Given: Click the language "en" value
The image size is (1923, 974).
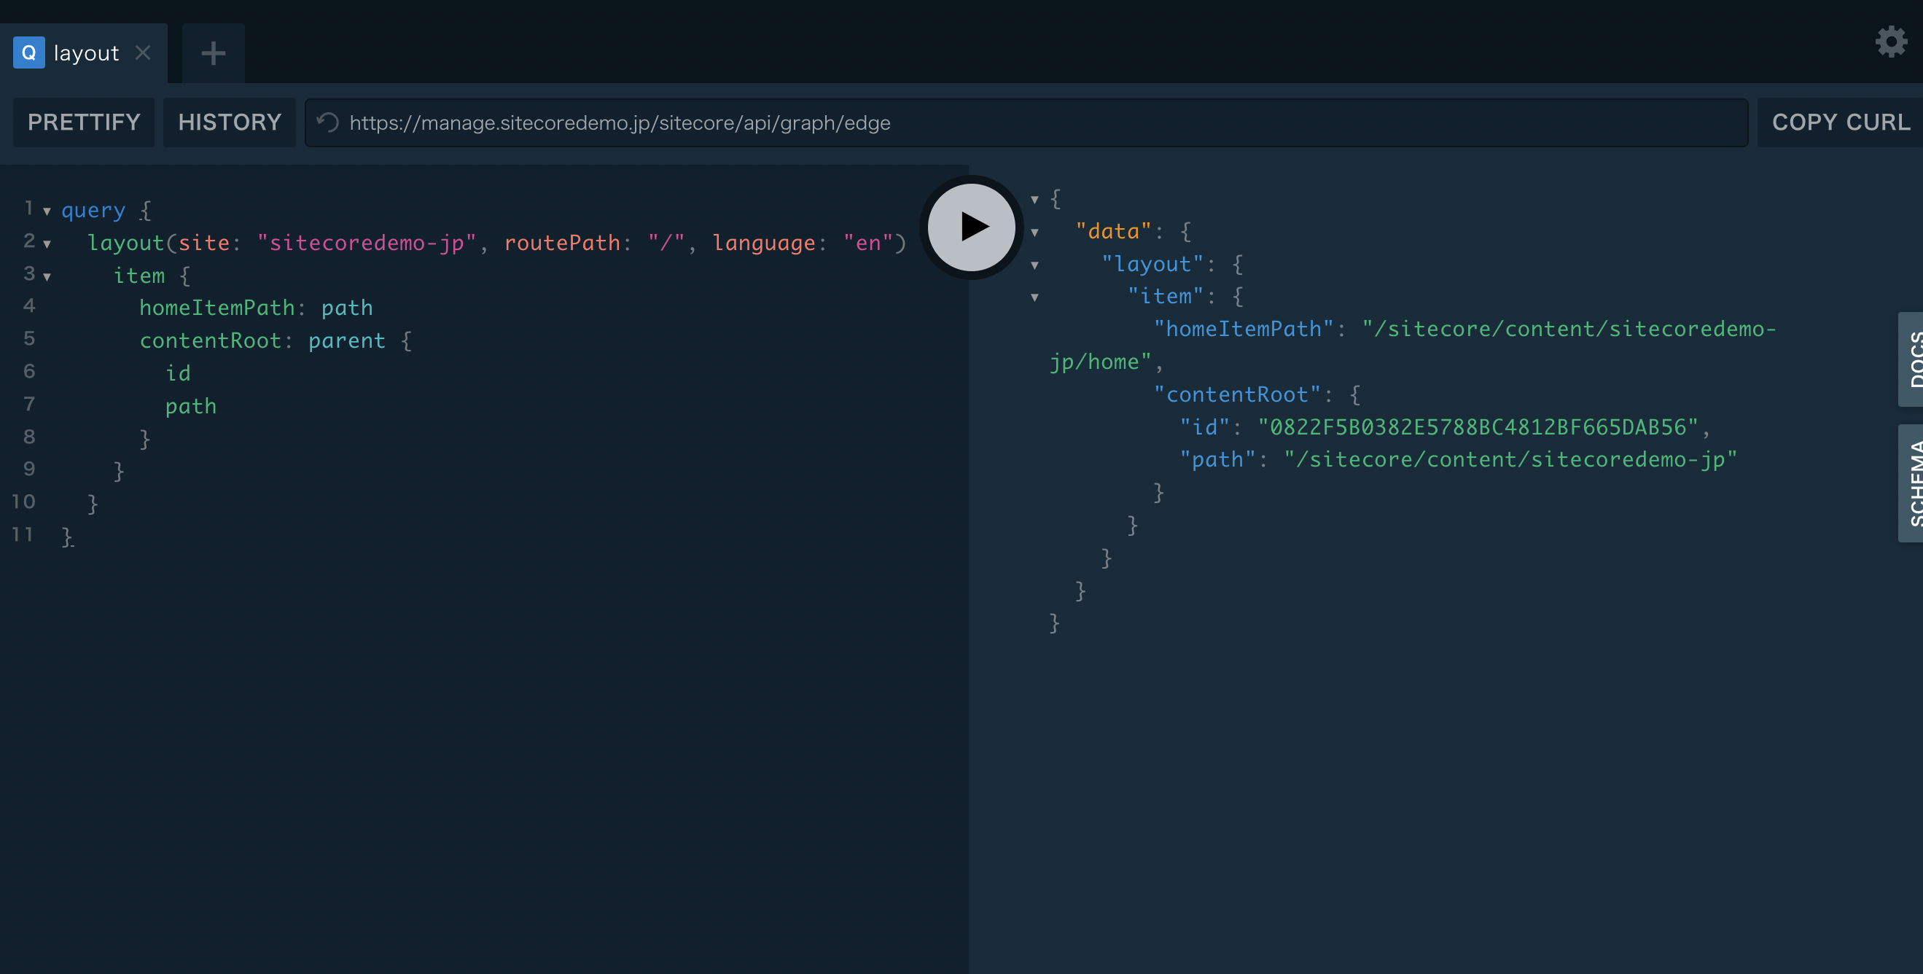Looking at the screenshot, I should [x=868, y=243].
